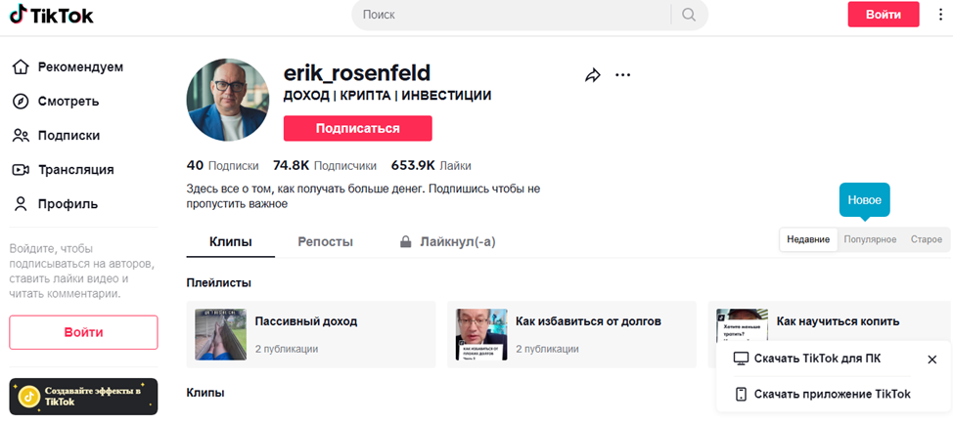Select the Клипы tab

(x=231, y=241)
